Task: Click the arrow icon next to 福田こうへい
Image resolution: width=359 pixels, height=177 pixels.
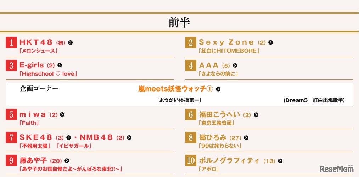Action: click(256, 114)
